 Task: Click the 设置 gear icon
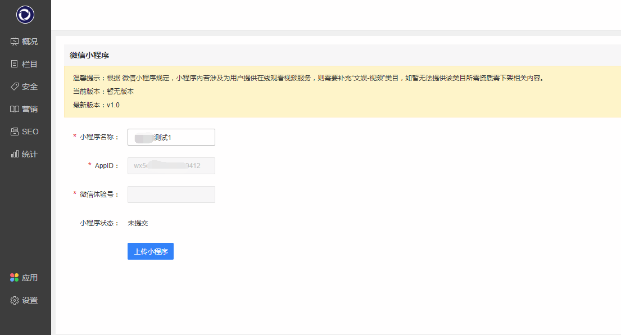[14, 300]
